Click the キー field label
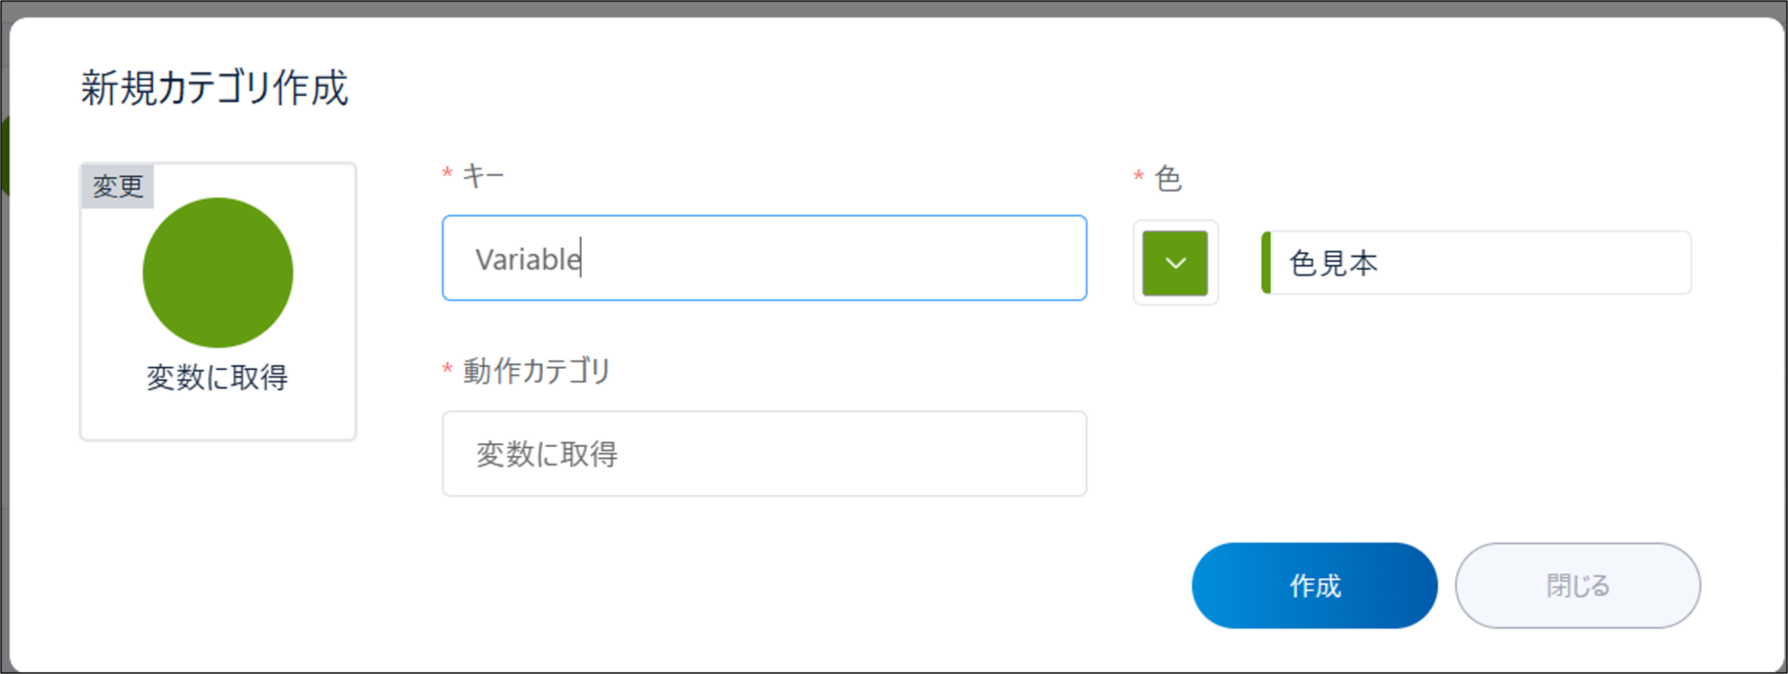This screenshot has height=674, width=1788. (483, 175)
